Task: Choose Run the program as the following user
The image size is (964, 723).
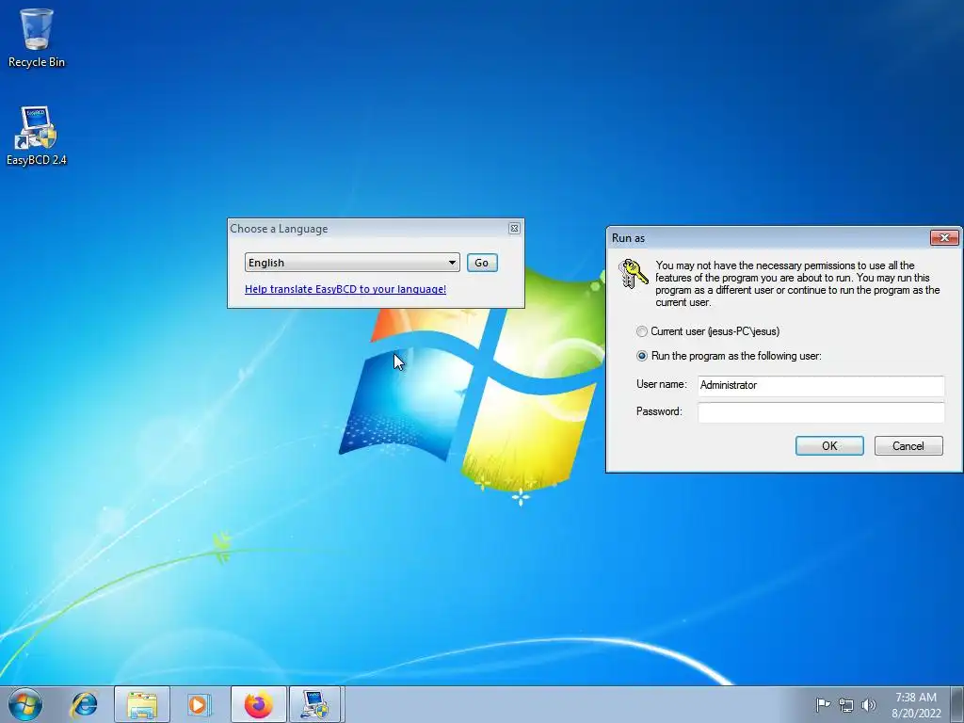Action: point(642,356)
